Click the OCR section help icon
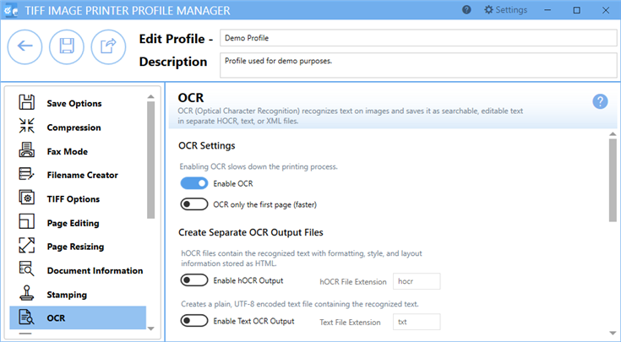 [600, 101]
